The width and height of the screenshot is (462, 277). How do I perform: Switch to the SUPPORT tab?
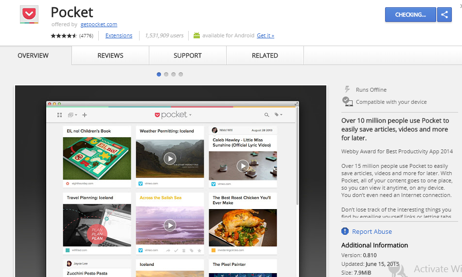click(187, 56)
